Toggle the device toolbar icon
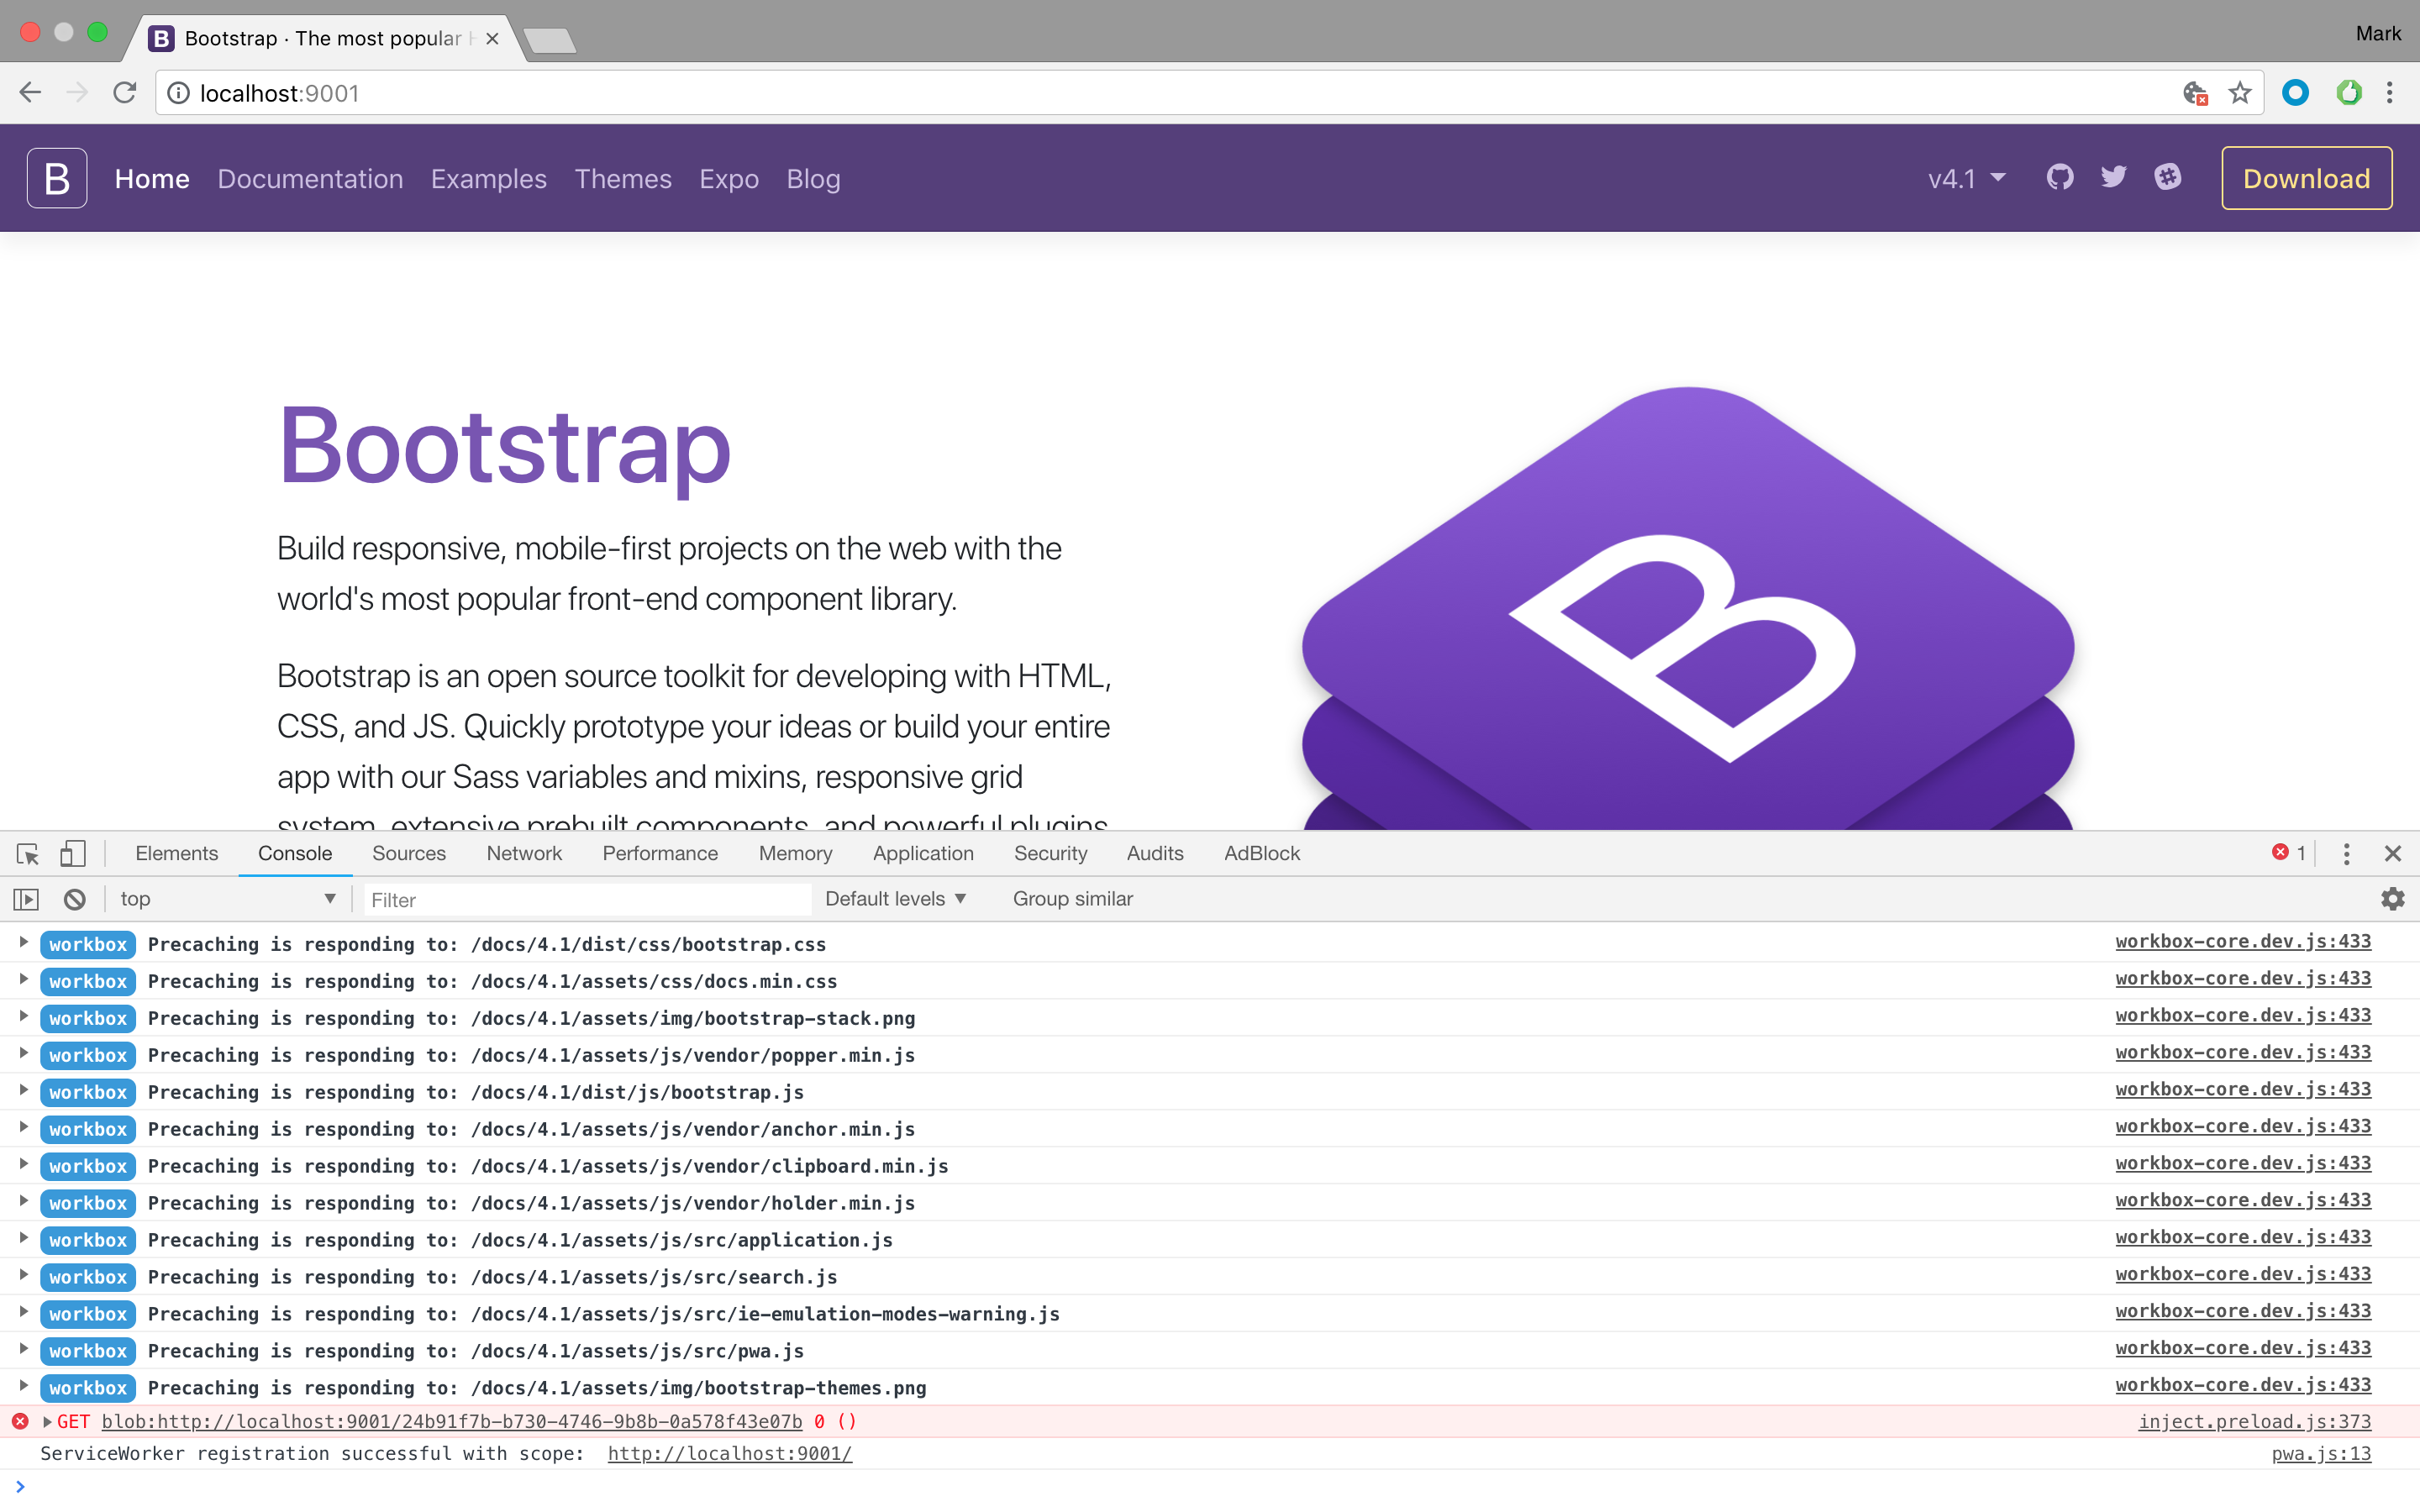Image resolution: width=2420 pixels, height=1512 pixels. (72, 853)
